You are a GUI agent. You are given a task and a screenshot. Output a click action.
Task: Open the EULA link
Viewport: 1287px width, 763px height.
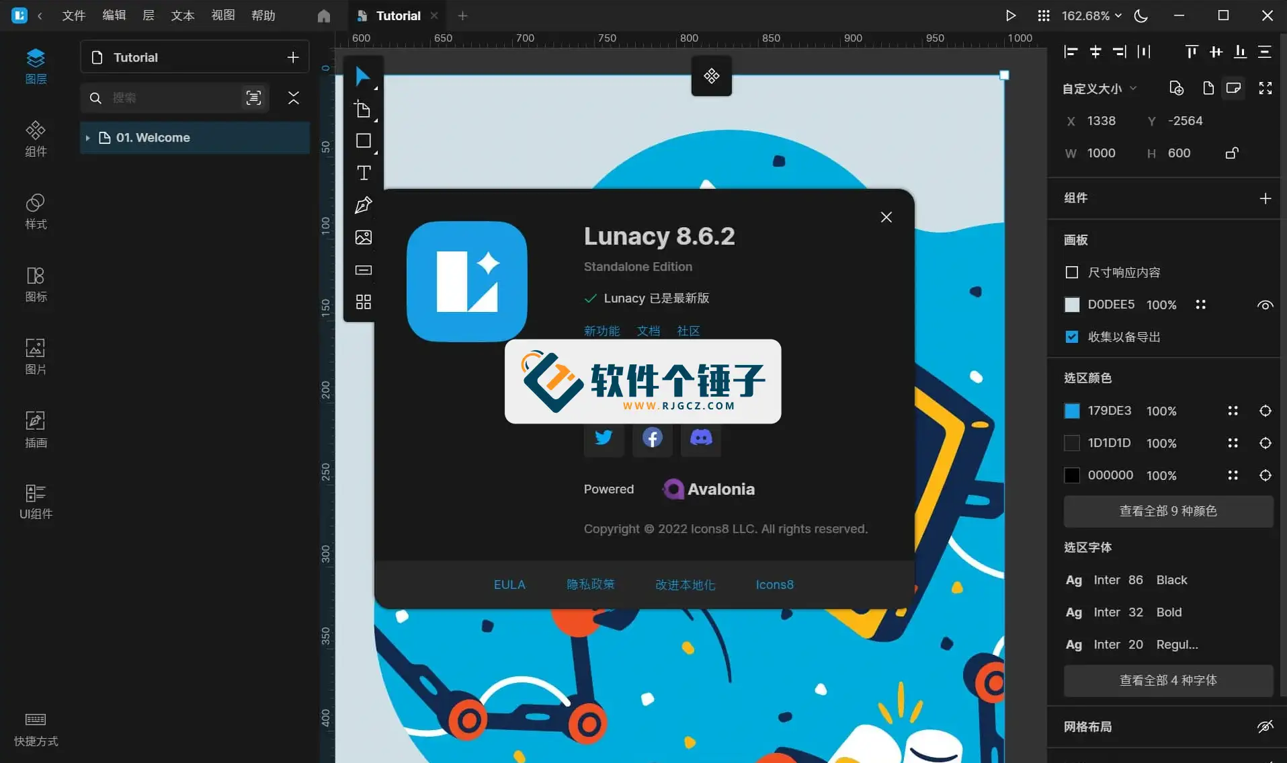pyautogui.click(x=509, y=585)
